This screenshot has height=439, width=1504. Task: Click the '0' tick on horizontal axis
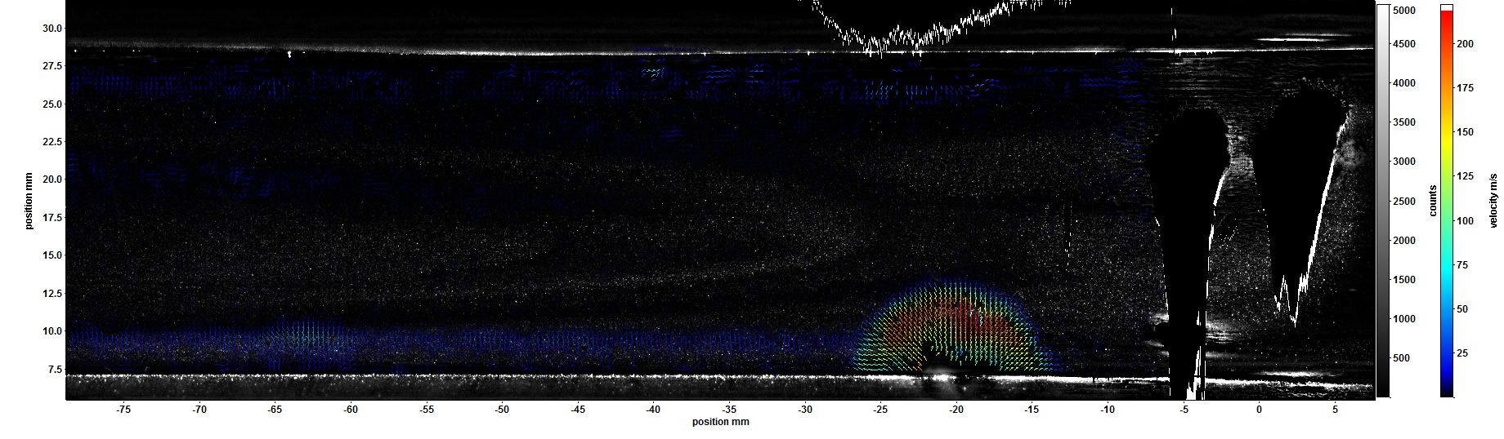(x=1259, y=410)
